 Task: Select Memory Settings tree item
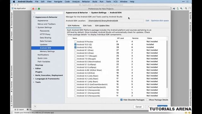[x=47, y=51]
